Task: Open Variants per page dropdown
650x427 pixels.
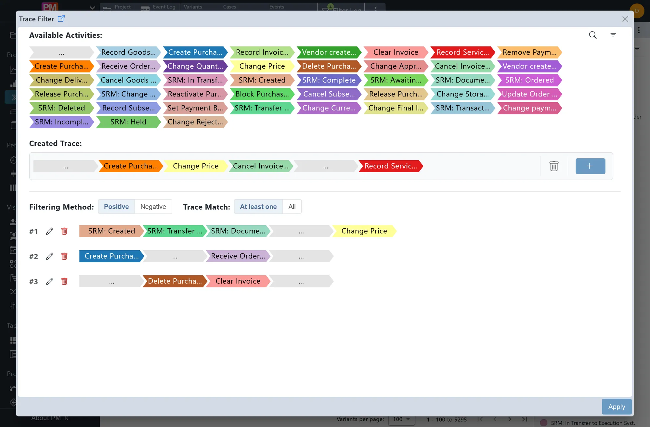Action: 402,419
